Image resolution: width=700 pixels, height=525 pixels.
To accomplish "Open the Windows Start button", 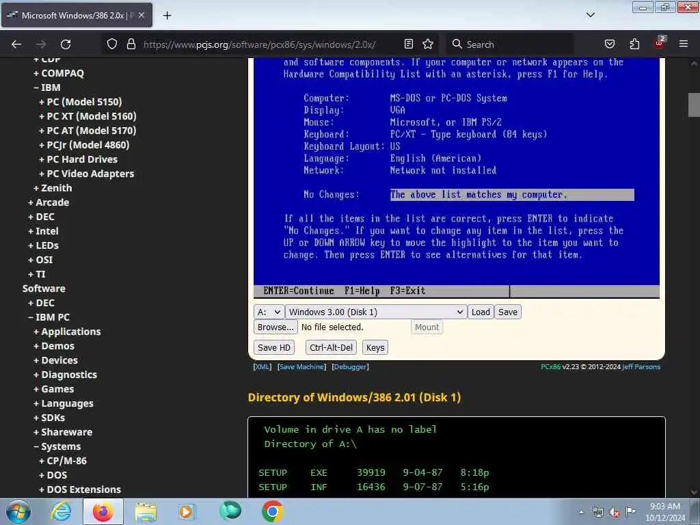I will coord(18,511).
